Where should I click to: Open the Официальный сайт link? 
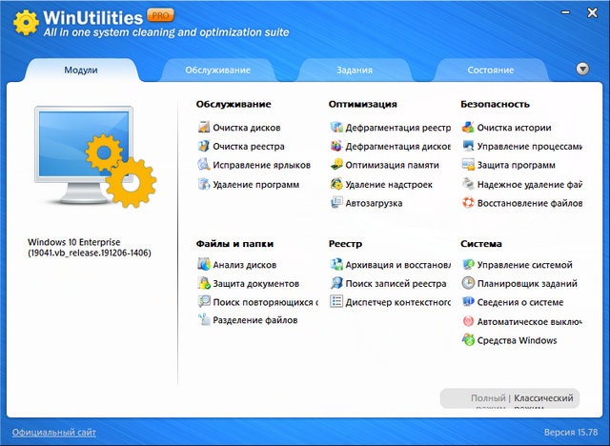[54, 432]
